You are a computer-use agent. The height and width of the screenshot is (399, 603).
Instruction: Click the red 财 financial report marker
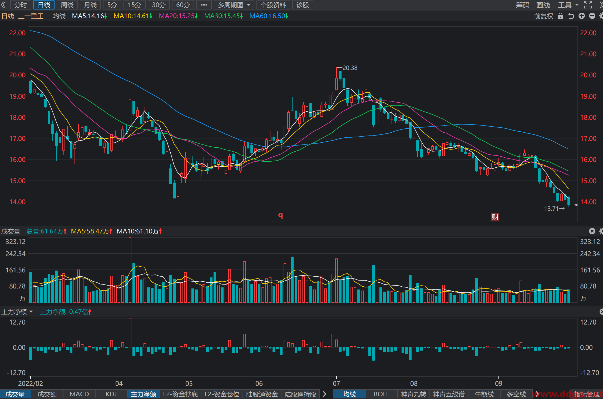click(x=495, y=217)
